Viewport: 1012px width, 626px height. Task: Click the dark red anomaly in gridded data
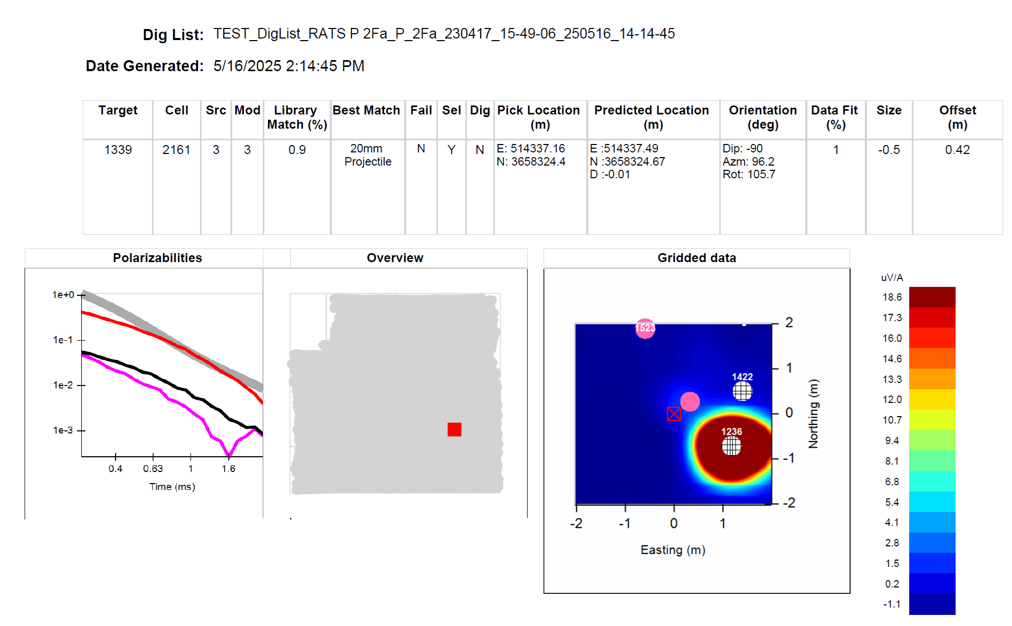coord(733,448)
